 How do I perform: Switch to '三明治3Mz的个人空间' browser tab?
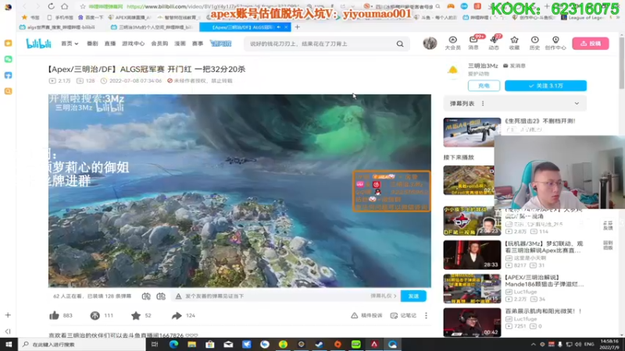(x=152, y=27)
